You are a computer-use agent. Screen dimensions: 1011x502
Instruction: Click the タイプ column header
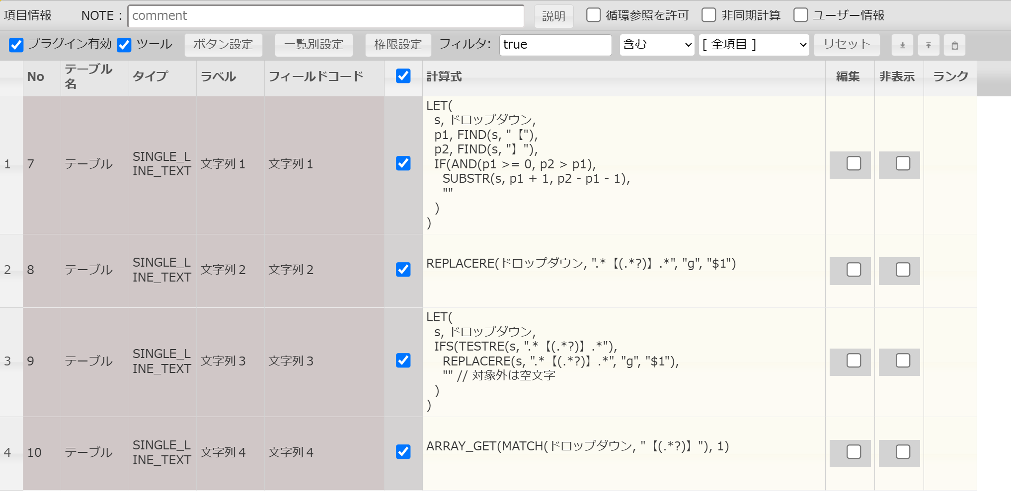(x=162, y=78)
